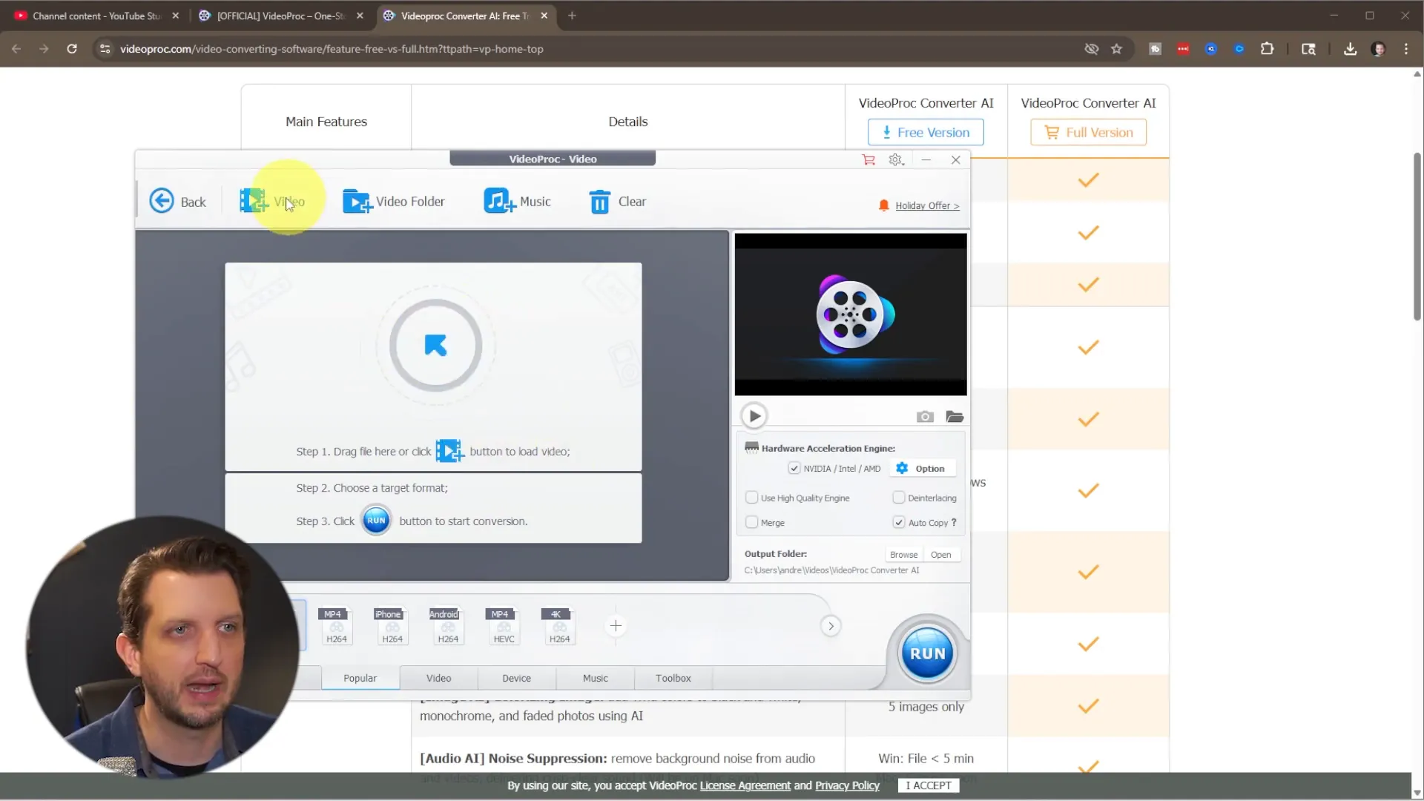Clear the file list with Clear
Image resolution: width=1424 pixels, height=801 pixels.
point(617,202)
